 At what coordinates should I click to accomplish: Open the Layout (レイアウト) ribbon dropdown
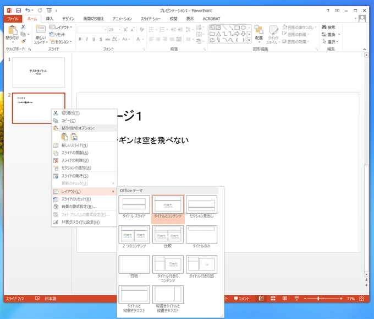click(61, 27)
